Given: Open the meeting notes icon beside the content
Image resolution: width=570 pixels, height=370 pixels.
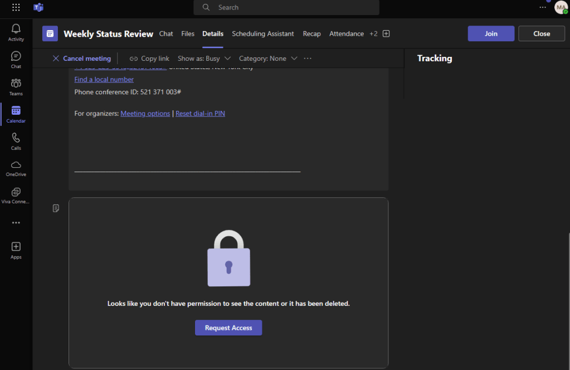Looking at the screenshot, I should (56, 208).
